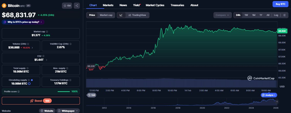Click the 66.32K opening price label
The width and height of the screenshot is (291, 113).
(x=91, y=66)
